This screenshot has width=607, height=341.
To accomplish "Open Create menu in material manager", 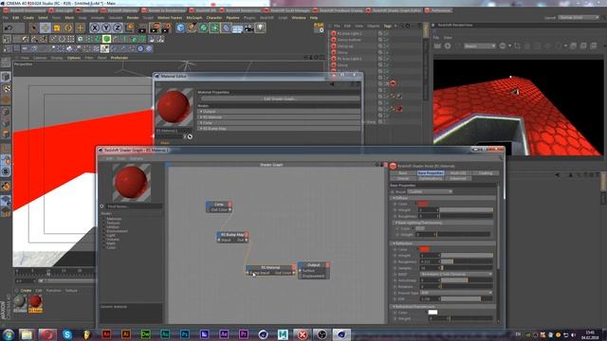I will (x=26, y=291).
